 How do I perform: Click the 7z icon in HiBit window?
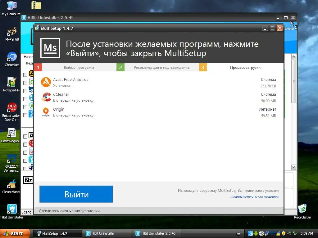pyautogui.click(x=28, y=180)
